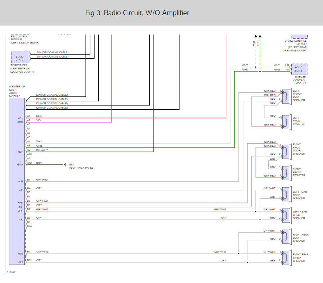Click the left rear door speaker symbol
The image size is (323, 283).
(x=287, y=194)
